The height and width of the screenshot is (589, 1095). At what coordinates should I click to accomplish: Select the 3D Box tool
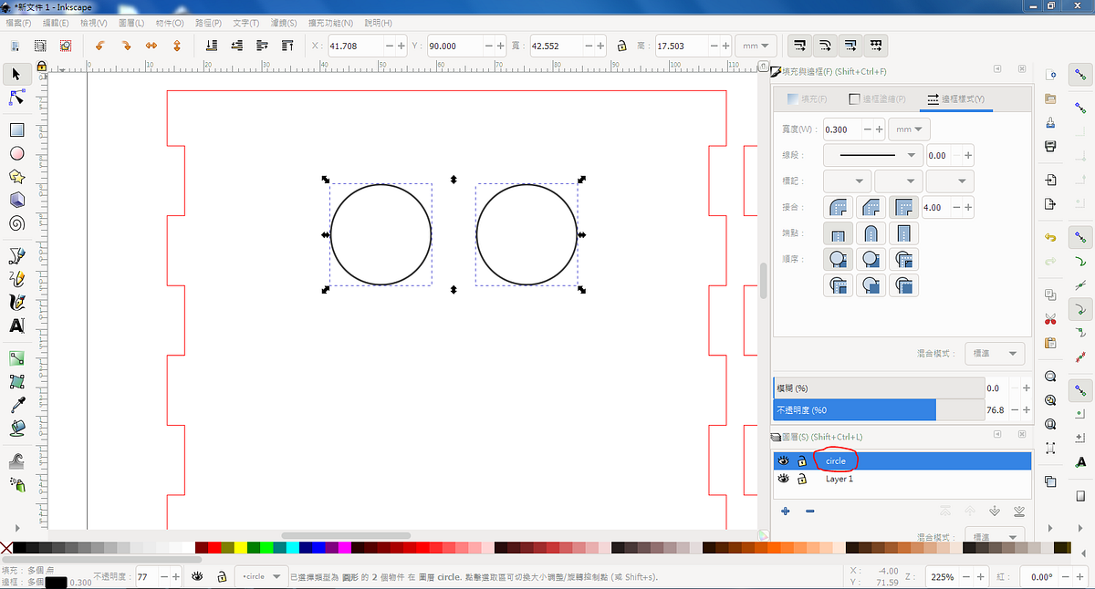[16, 200]
